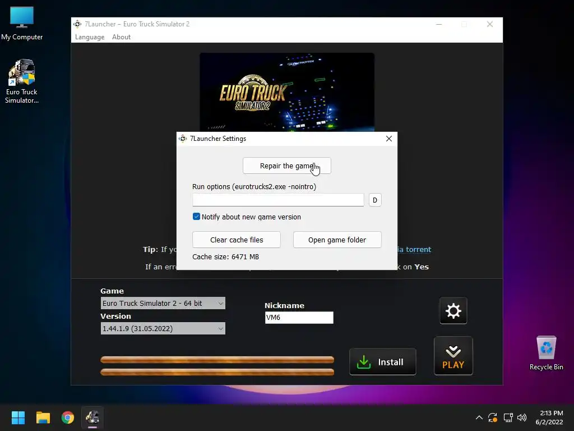Click the Cache size: 6471 MB text
Viewport: 574px width, 431px height.
[225, 257]
